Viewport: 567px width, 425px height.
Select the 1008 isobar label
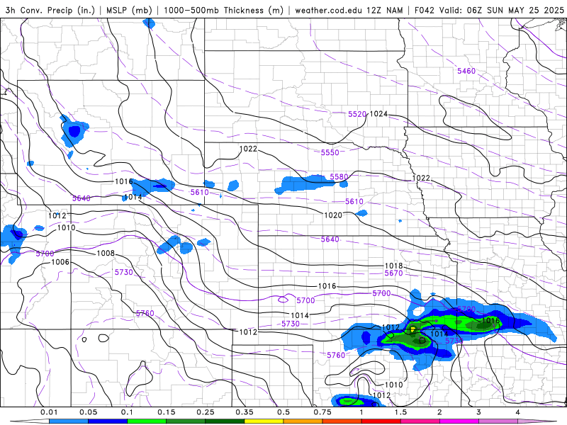(x=106, y=254)
